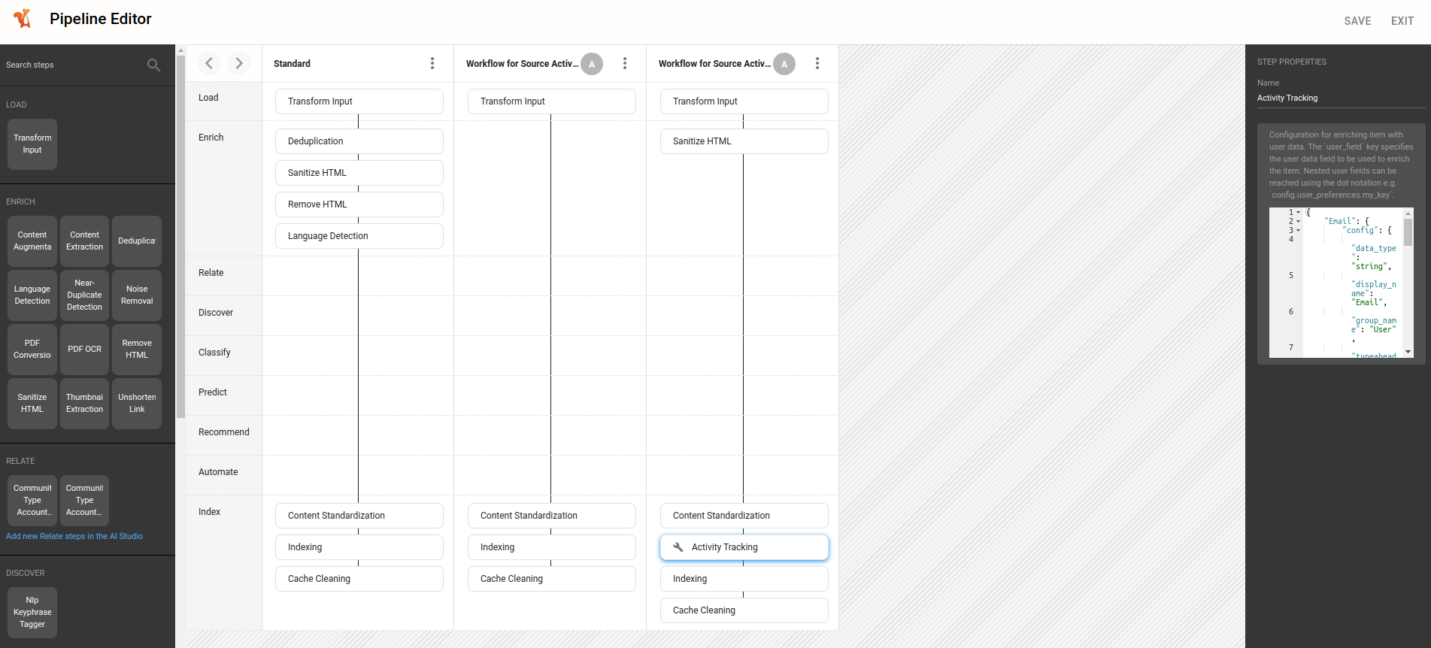Open Add new Relate steps in AI Studio link

[74, 536]
